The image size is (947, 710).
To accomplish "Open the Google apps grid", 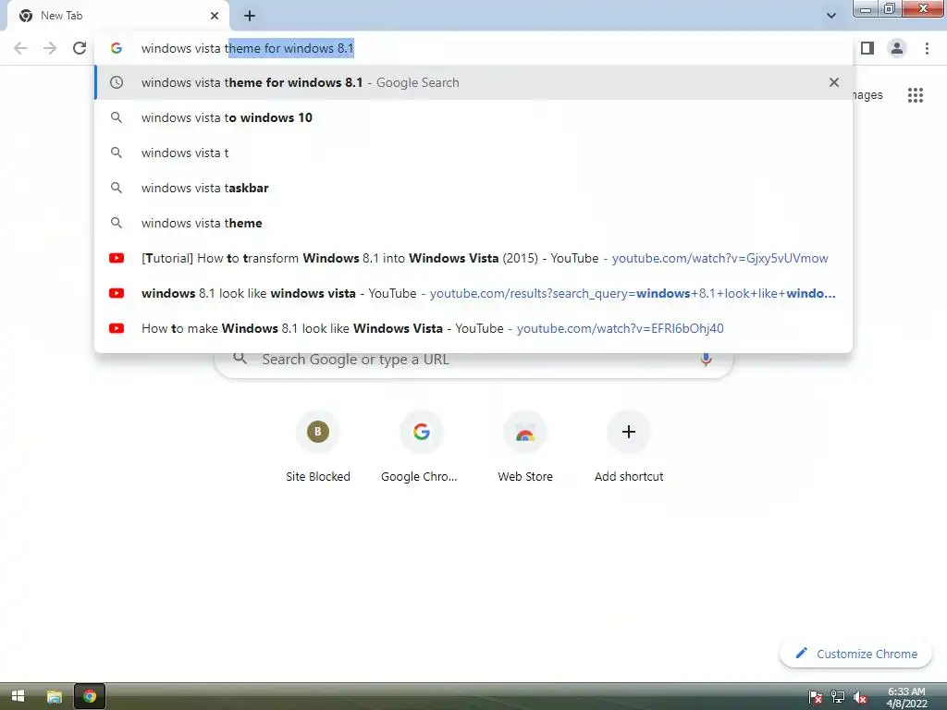I will (x=916, y=95).
